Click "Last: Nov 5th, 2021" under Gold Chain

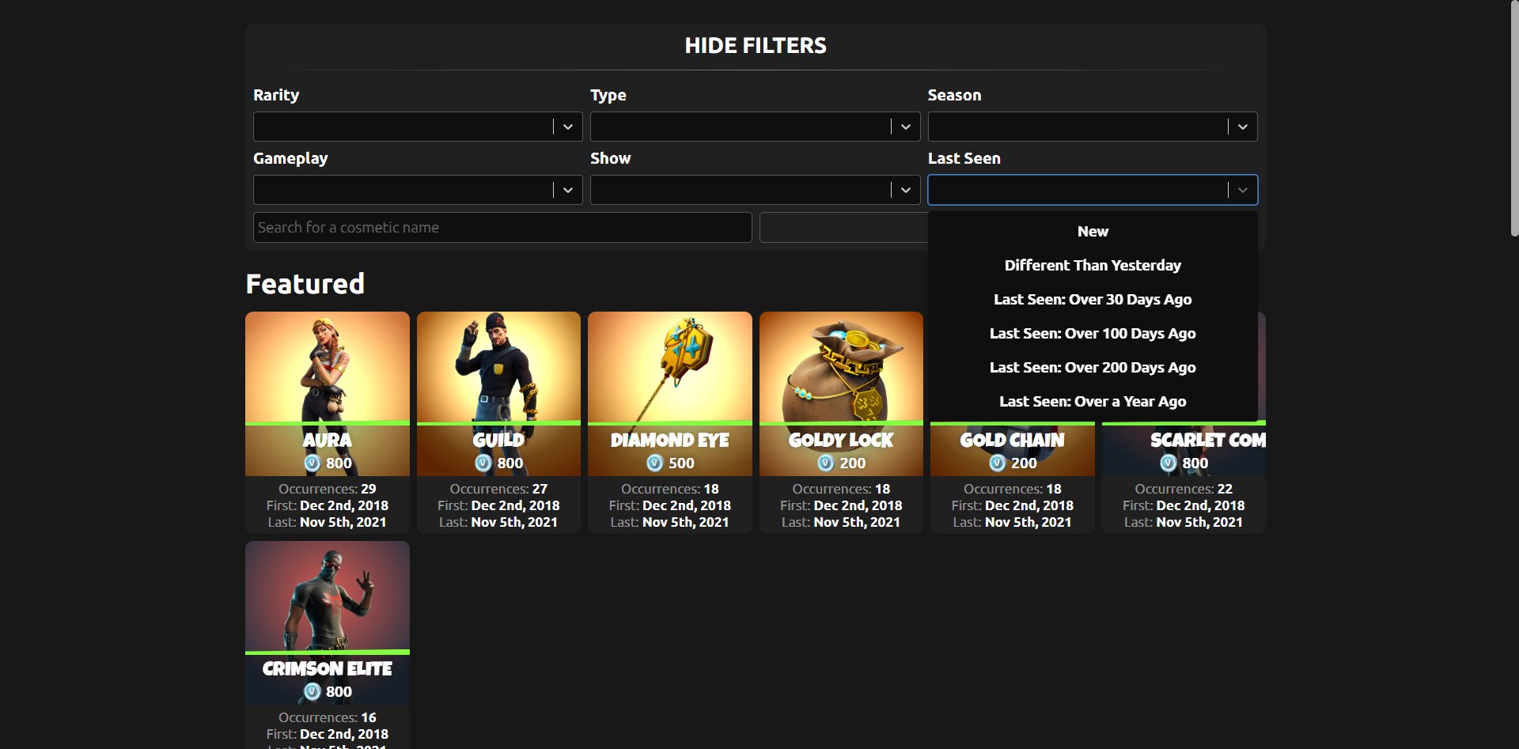pyautogui.click(x=1013, y=522)
